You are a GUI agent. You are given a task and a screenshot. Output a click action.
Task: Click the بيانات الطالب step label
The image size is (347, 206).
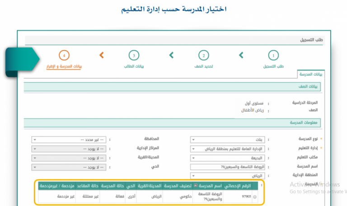pyautogui.click(x=134, y=66)
